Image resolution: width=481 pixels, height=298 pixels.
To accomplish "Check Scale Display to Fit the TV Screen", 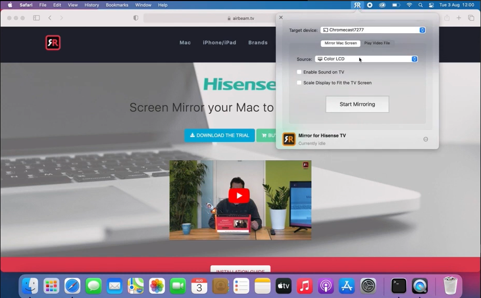I will pos(299,83).
